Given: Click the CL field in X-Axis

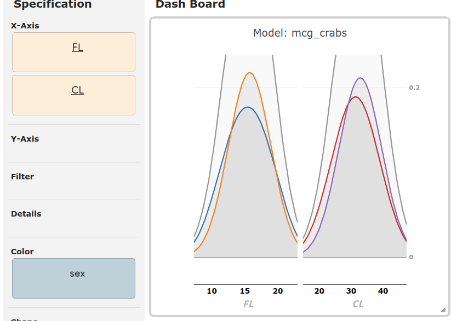Looking at the screenshot, I should click(x=73, y=95).
